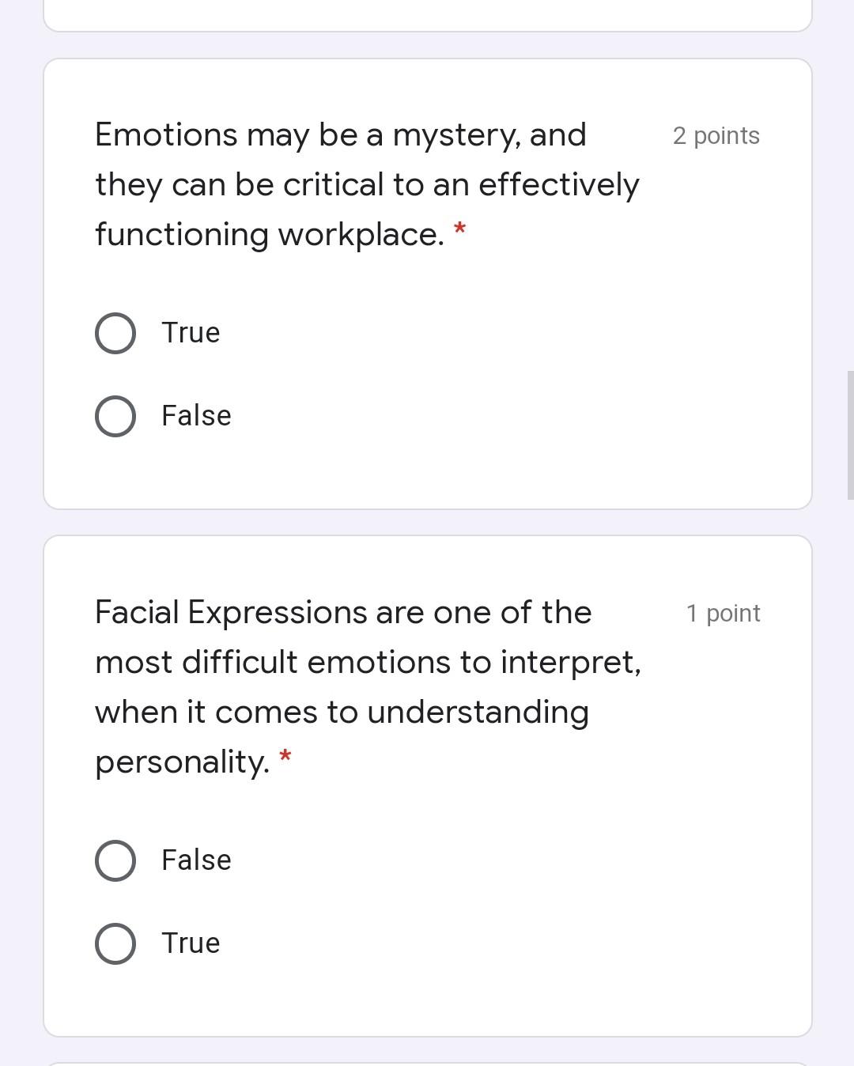Click the partially visible card at the top
Image resolution: width=854 pixels, height=1066 pixels.
[427, 14]
